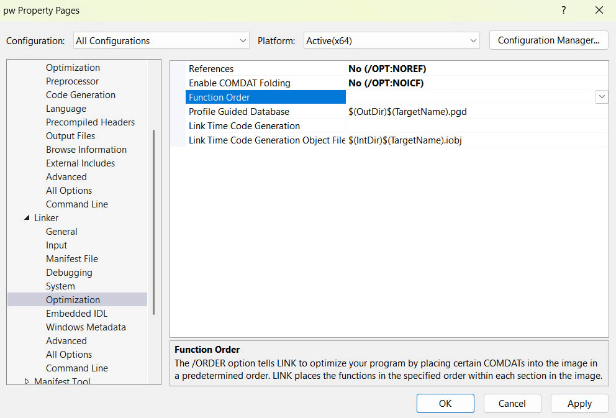Select the Link Time Code Generation row
This screenshot has height=418, width=616.
(244, 126)
